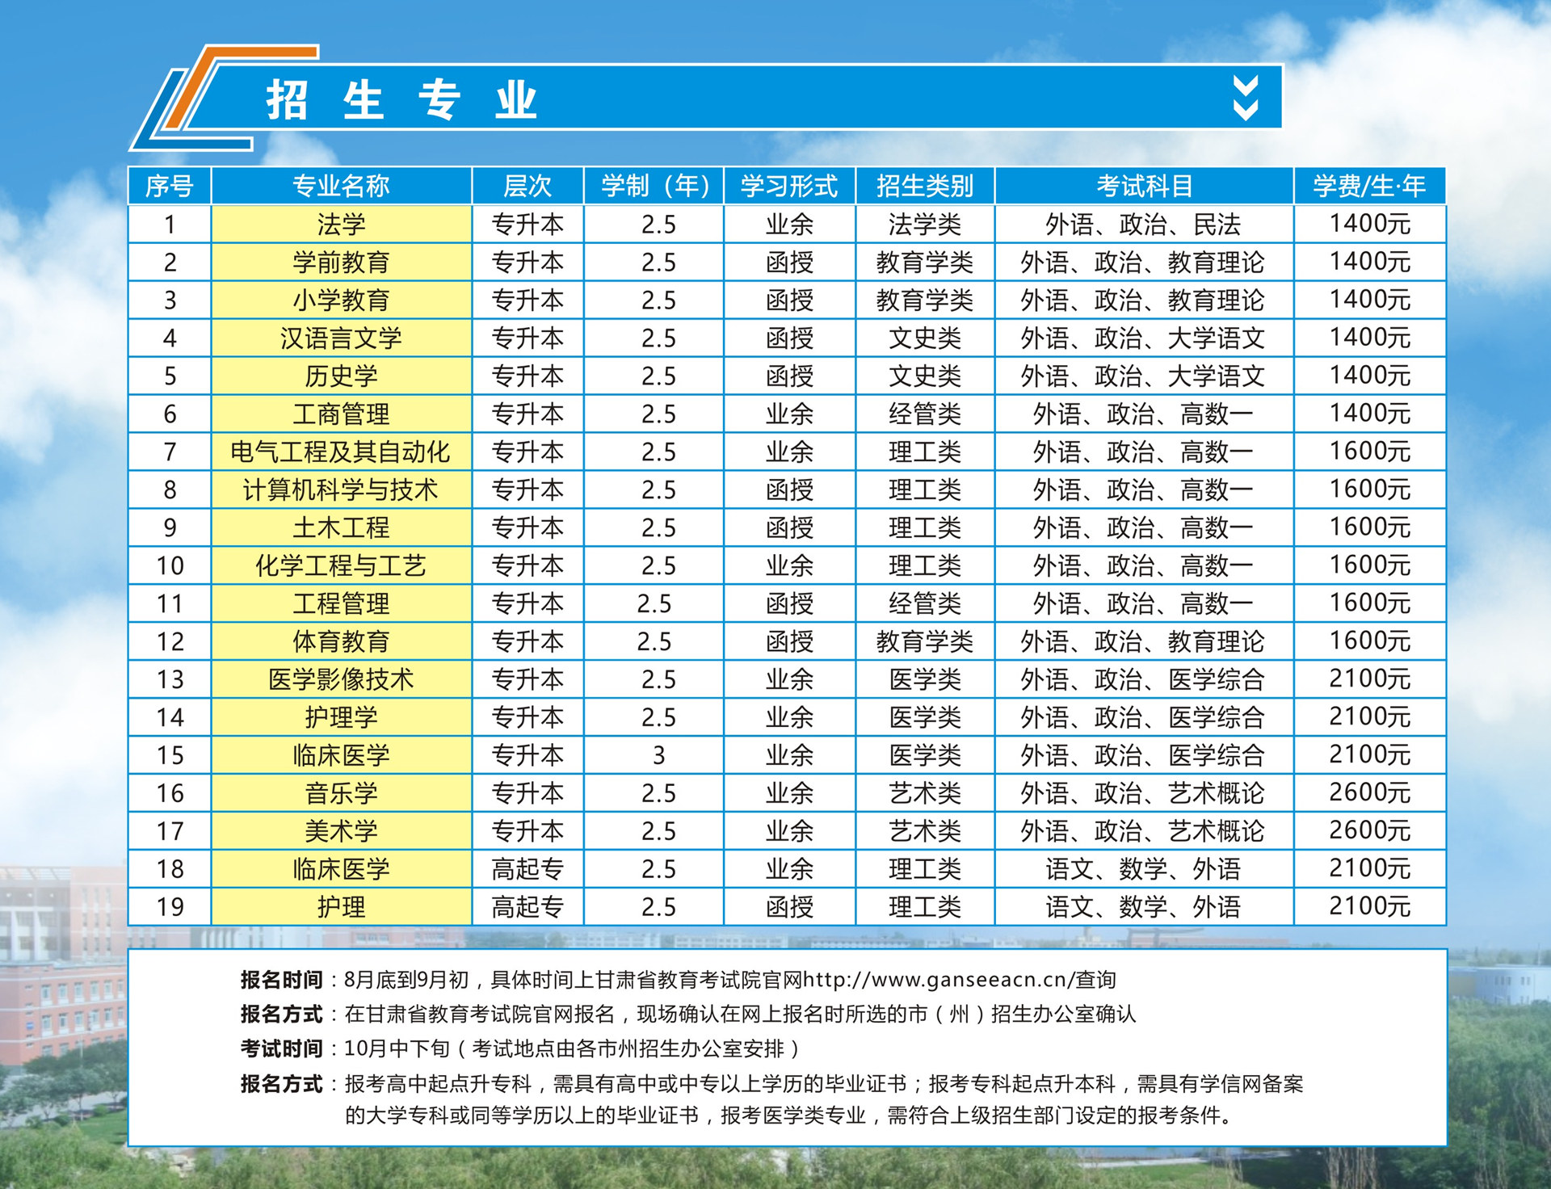Image resolution: width=1551 pixels, height=1189 pixels.
Task: Click 临床医学 in the 专升本 row 15
Action: [x=341, y=756]
